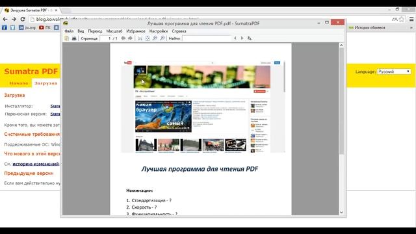
Task: Go to previous page arrow in SumatraPDF
Action: pyautogui.click(x=123, y=38)
